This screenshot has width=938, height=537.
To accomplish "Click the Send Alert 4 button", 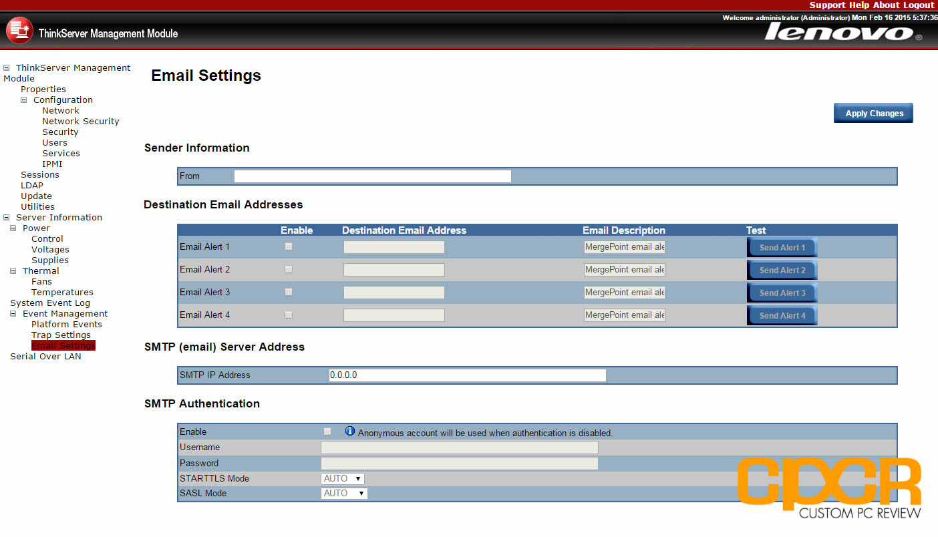I will 782,315.
